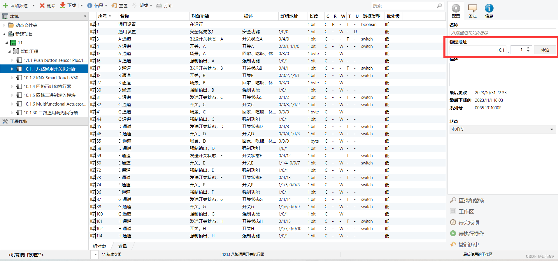Click the 智能工程 line icon
The width and height of the screenshot is (558, 261).
click(x=16, y=51)
